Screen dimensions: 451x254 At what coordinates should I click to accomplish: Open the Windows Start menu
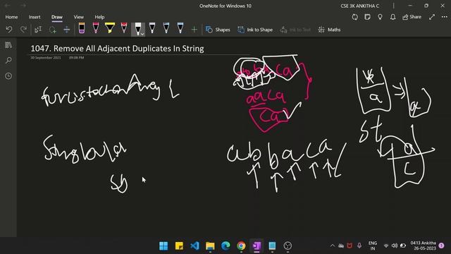163,246
